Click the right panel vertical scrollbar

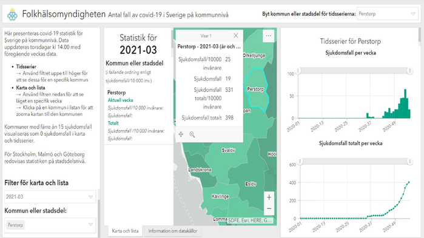pyautogui.click(x=420, y=35)
